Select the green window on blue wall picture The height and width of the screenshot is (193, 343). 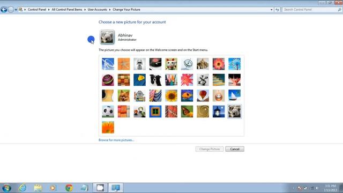[155, 112]
